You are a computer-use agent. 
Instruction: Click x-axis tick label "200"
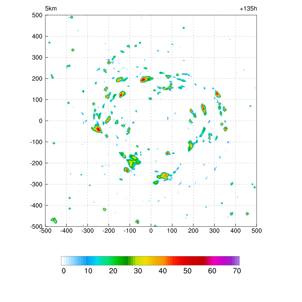(193, 231)
